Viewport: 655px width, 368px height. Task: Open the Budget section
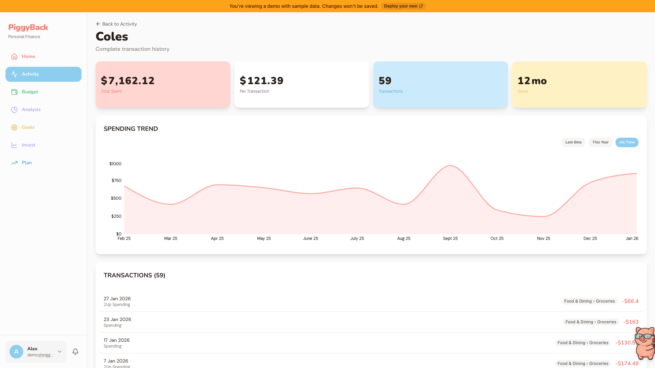click(43, 92)
